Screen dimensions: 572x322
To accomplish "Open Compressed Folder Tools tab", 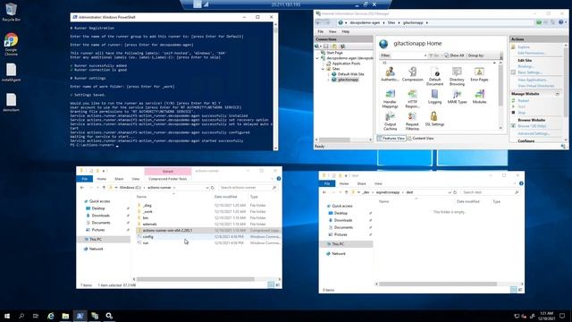I will click(167, 179).
